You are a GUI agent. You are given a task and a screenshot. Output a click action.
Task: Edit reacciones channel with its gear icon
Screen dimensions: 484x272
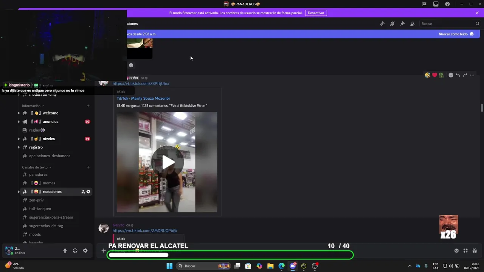point(88,192)
